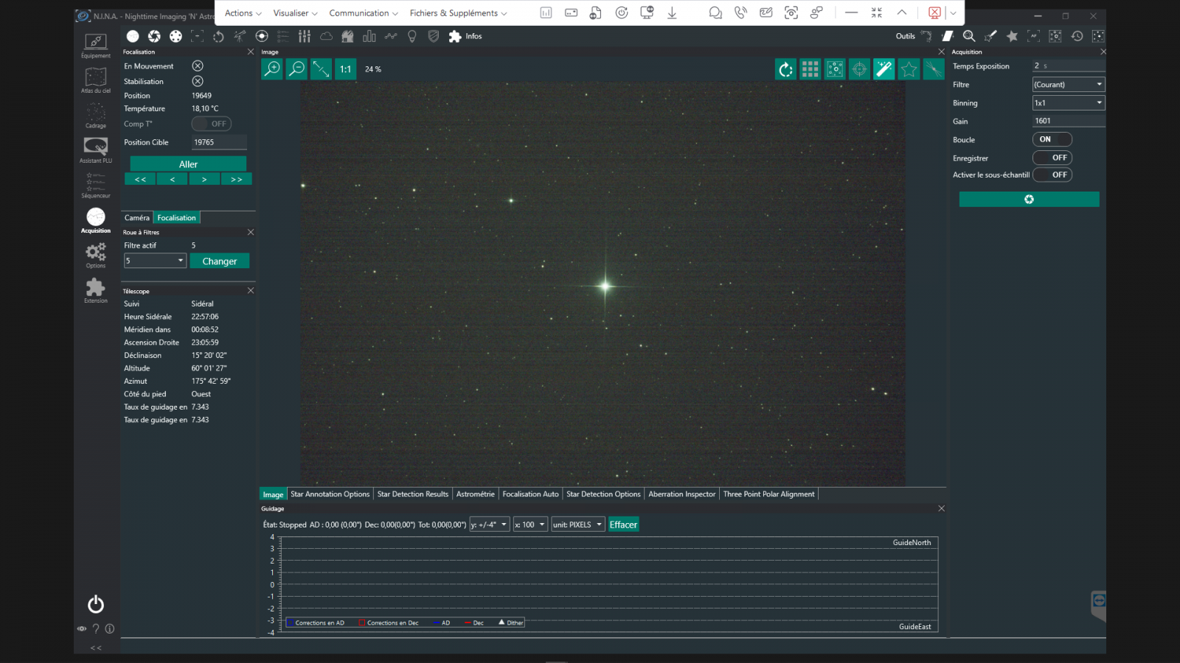Toggle the star detection icon in the image toolbar
This screenshot has height=663, width=1180.
tap(835, 69)
